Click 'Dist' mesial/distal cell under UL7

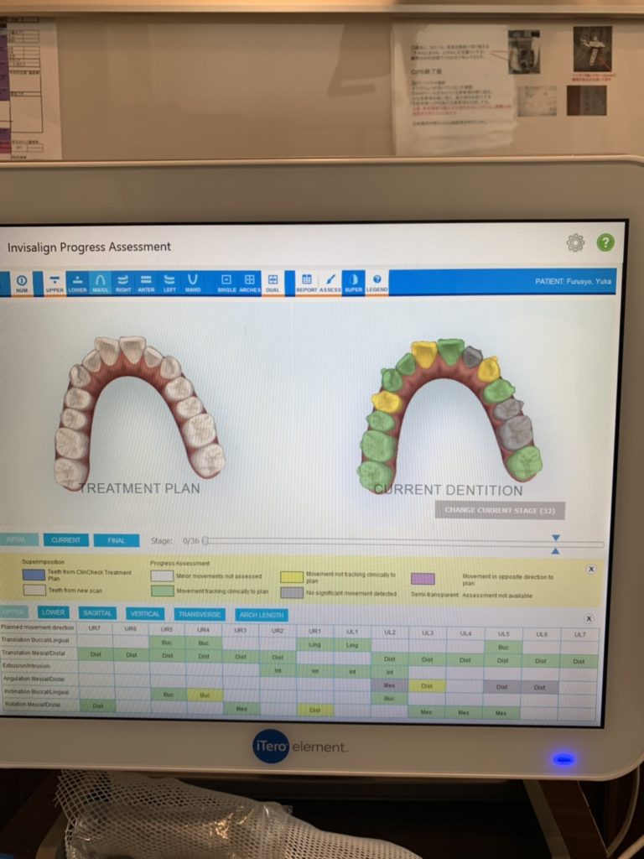pos(579,661)
